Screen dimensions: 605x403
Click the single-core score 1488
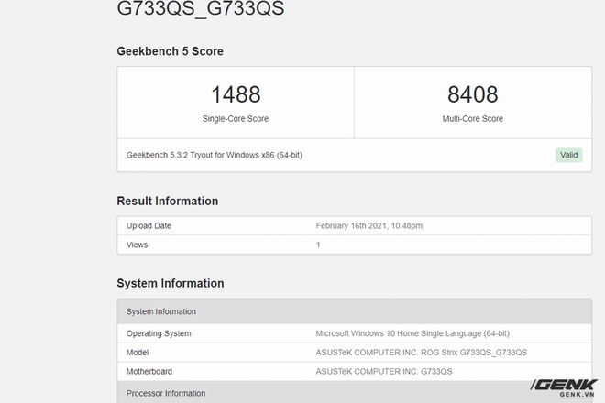(236, 94)
